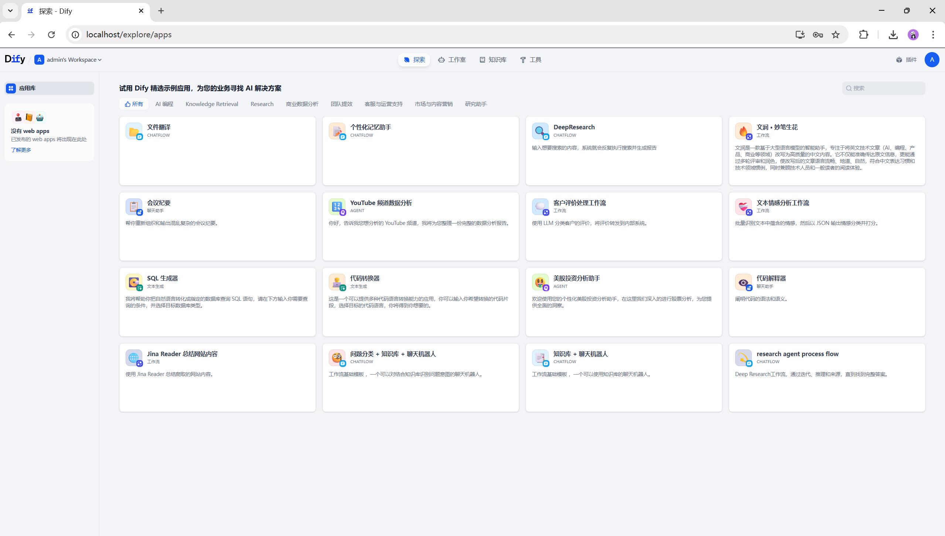Image resolution: width=945 pixels, height=536 pixels.
Task: Switch to the 知识库 tab
Action: coord(493,60)
